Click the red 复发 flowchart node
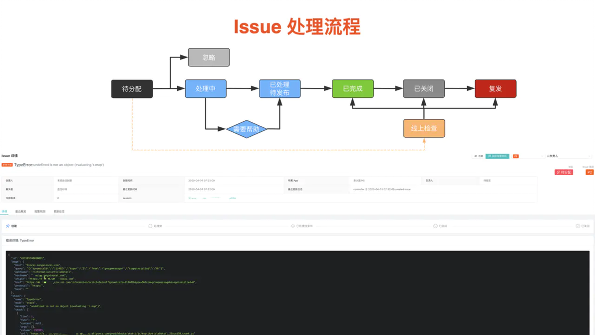 496,89
